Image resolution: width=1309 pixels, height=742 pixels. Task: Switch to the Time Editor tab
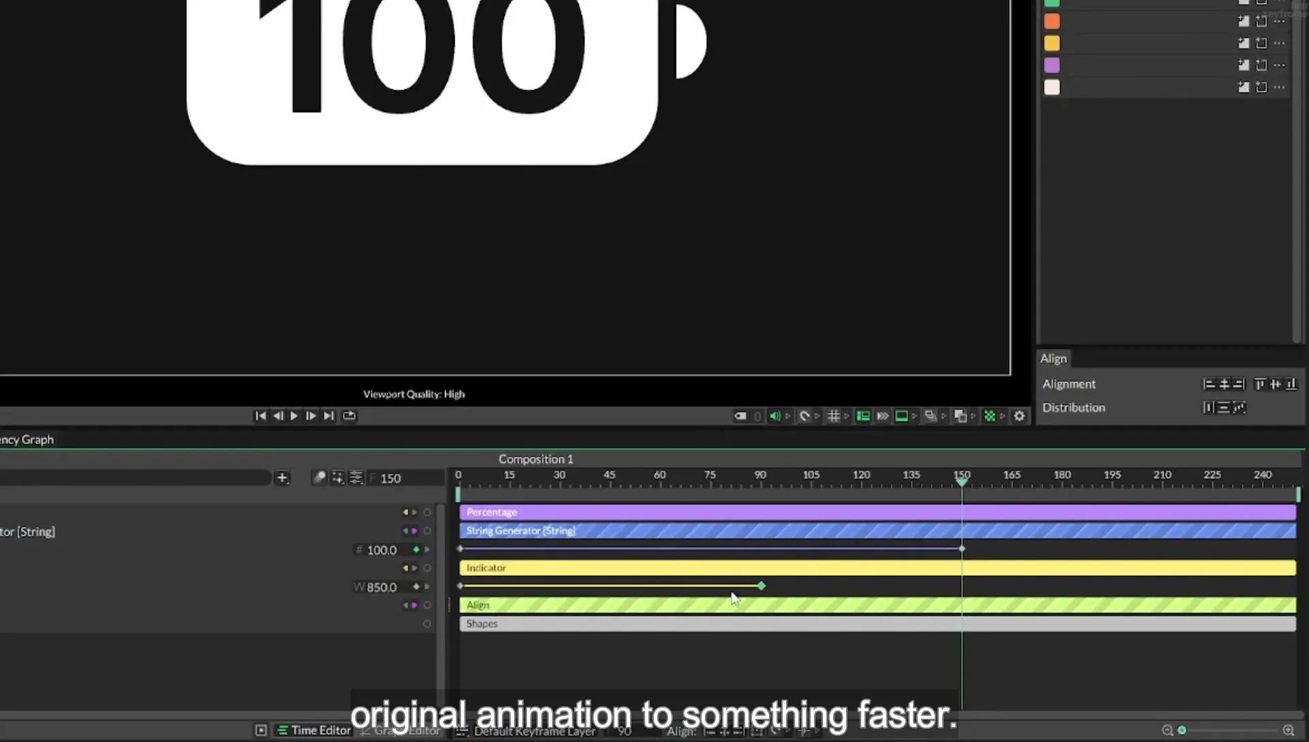(314, 730)
